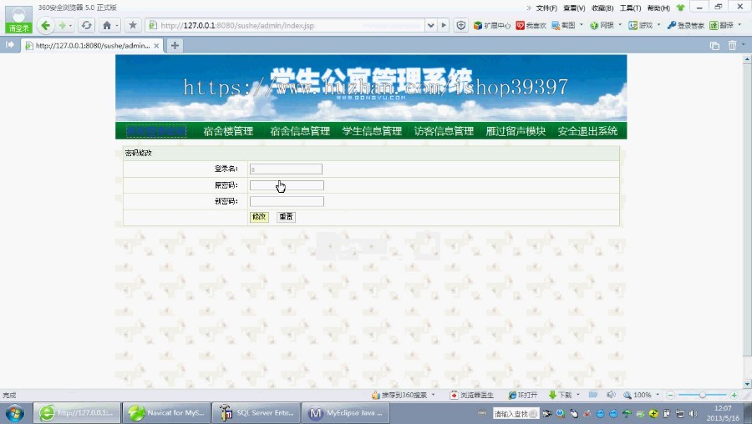Open the 工具(T) menu
752x424 pixels.
click(x=630, y=8)
